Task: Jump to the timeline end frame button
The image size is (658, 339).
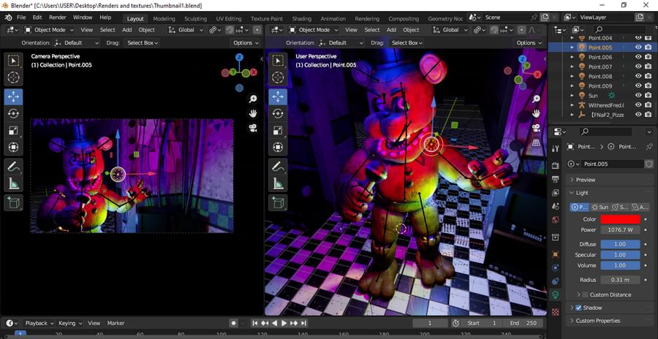Action: pyautogui.click(x=303, y=323)
